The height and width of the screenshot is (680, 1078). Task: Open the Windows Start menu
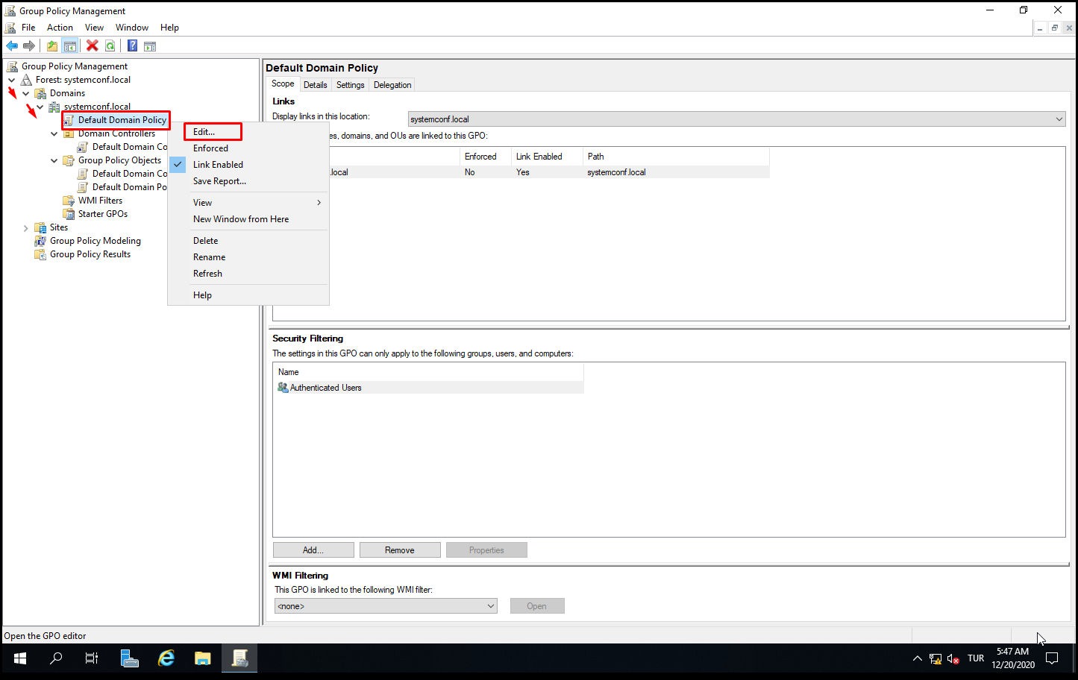coord(20,658)
